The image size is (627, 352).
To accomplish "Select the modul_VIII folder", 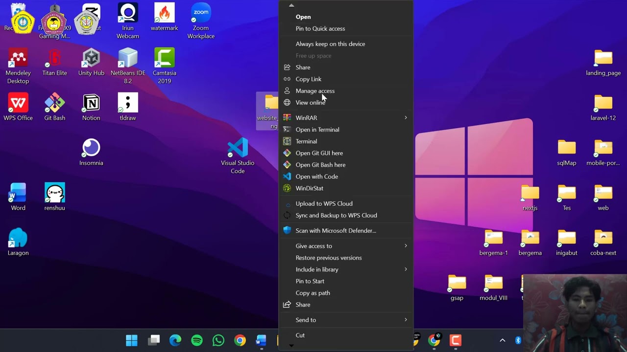I will [493, 287].
